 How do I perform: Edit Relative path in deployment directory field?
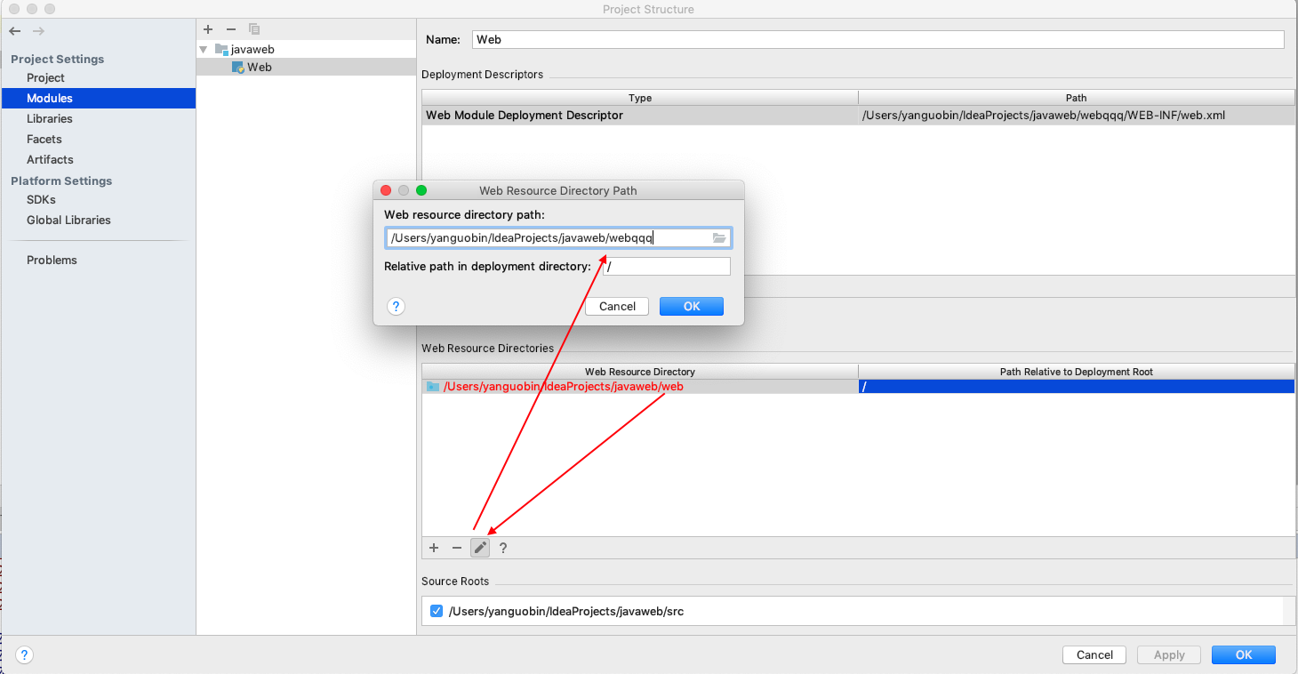tap(667, 267)
